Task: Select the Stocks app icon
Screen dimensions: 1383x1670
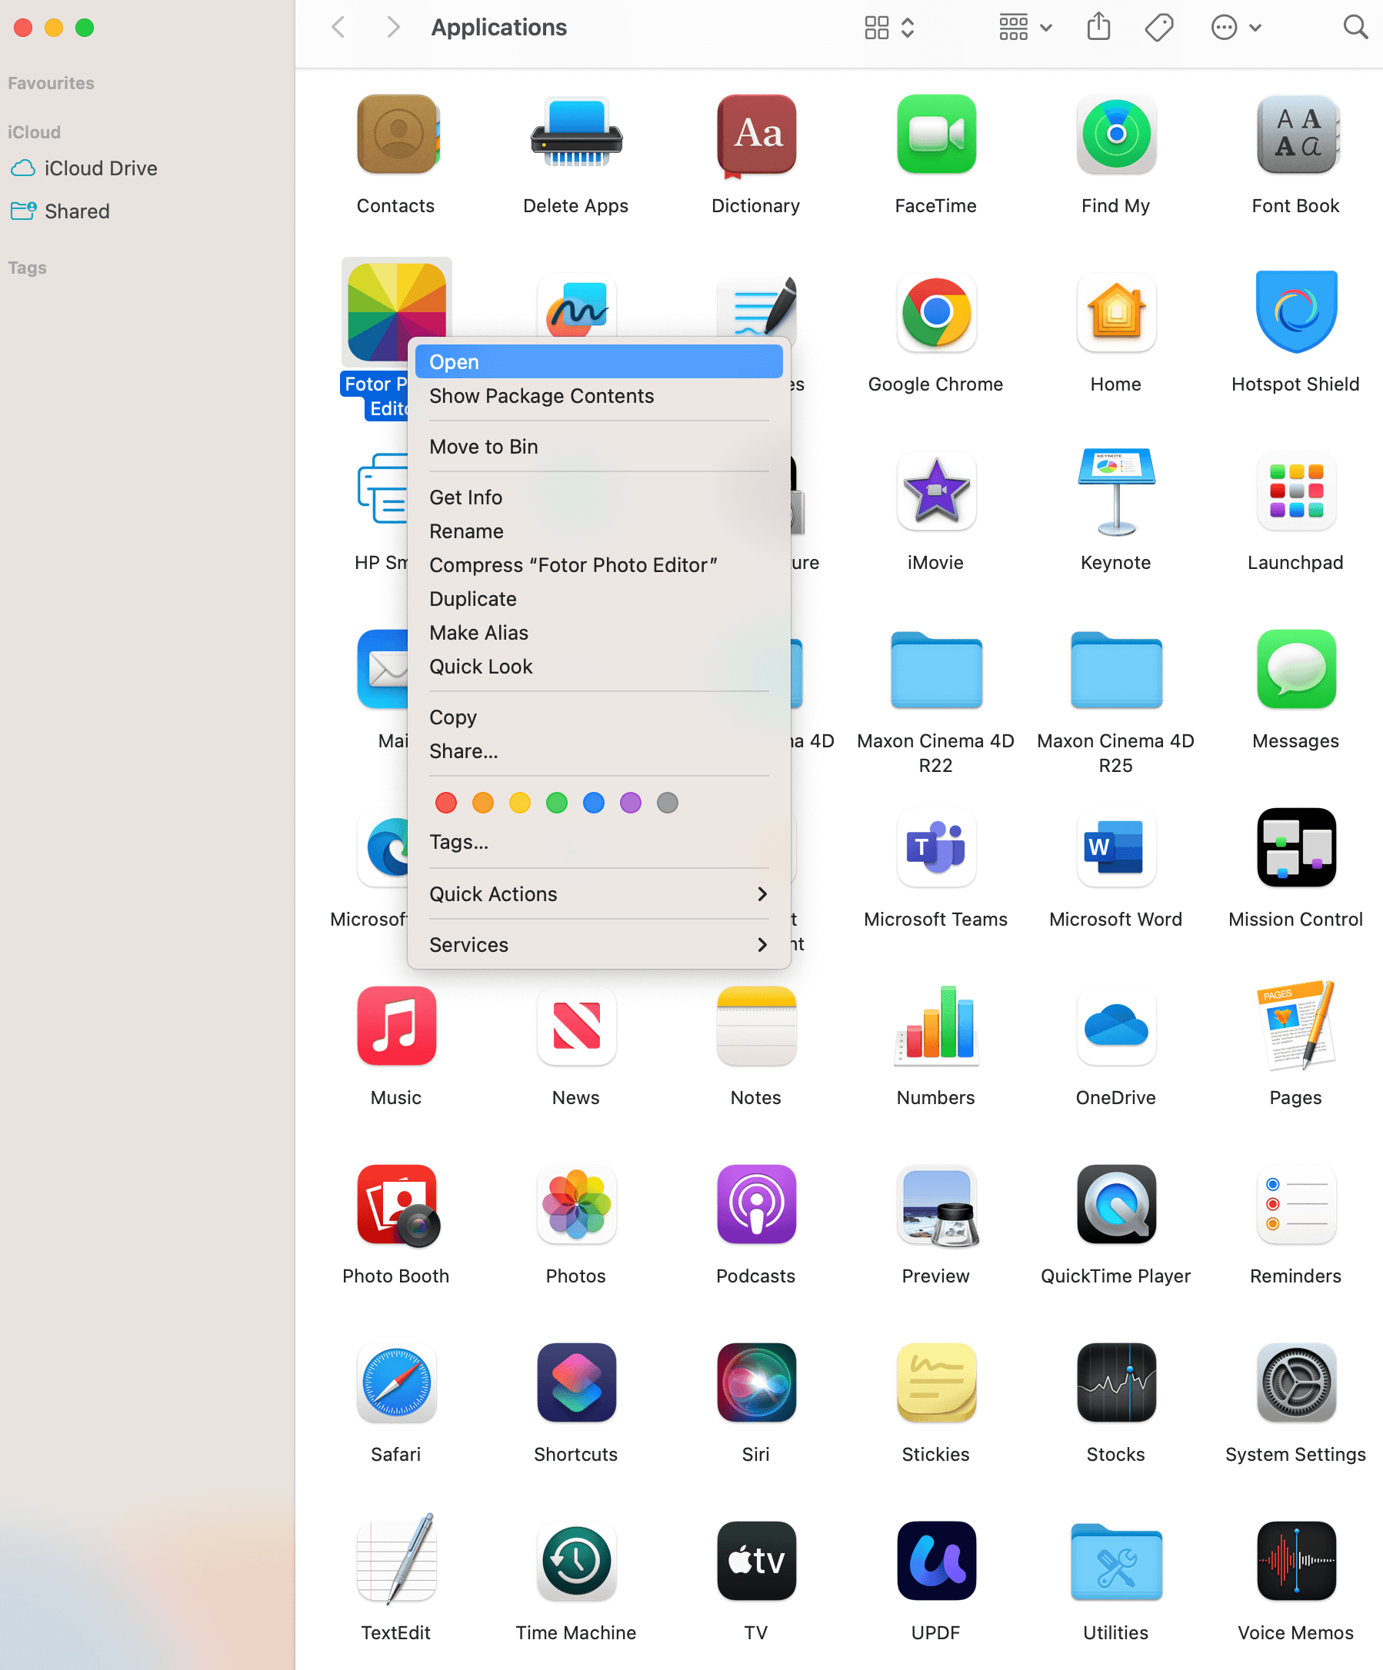Action: point(1115,1382)
